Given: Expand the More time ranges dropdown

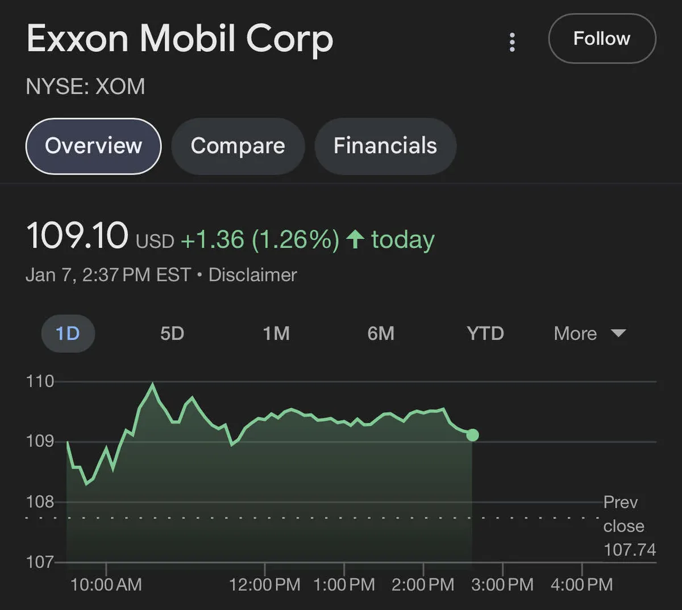Looking at the screenshot, I should (x=576, y=333).
